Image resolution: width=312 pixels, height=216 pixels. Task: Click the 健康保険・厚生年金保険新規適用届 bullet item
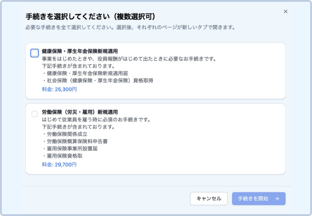[88, 73]
